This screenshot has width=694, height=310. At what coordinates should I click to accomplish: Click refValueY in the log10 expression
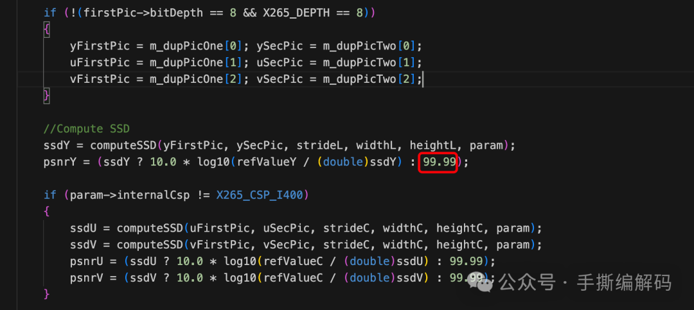(267, 162)
